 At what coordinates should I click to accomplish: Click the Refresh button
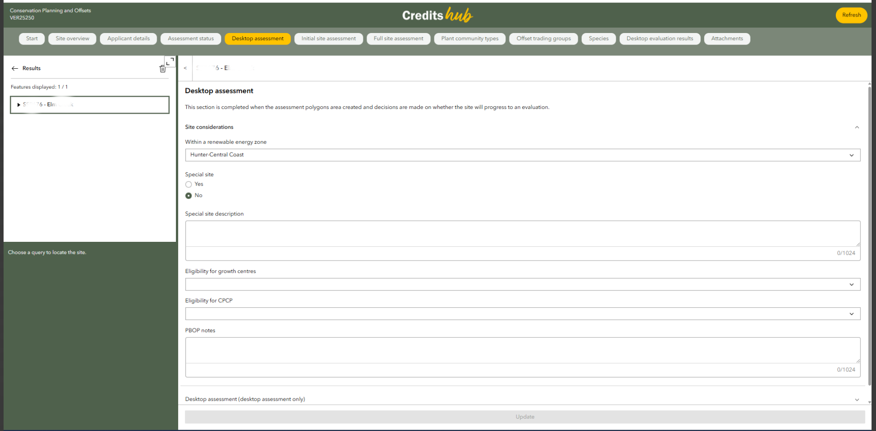click(851, 15)
